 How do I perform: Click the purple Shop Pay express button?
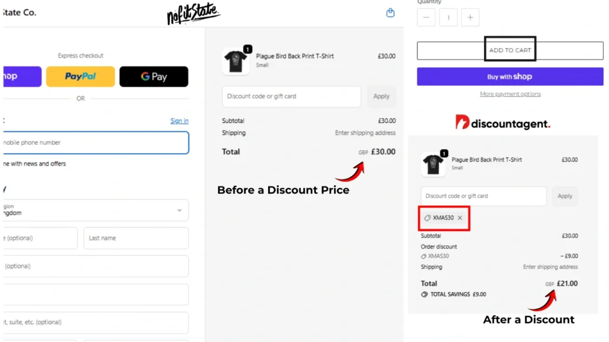pos(22,77)
